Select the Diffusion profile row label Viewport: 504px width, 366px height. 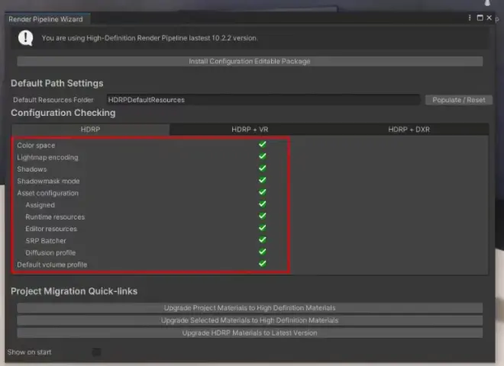[50, 252]
